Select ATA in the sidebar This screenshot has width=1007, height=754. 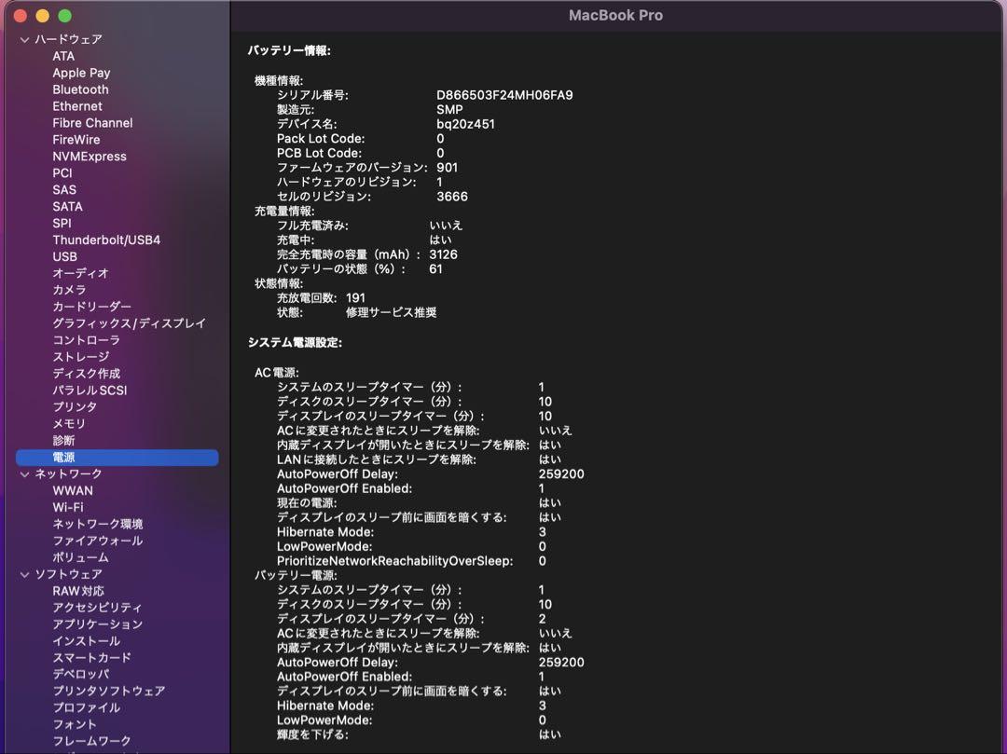pos(63,57)
